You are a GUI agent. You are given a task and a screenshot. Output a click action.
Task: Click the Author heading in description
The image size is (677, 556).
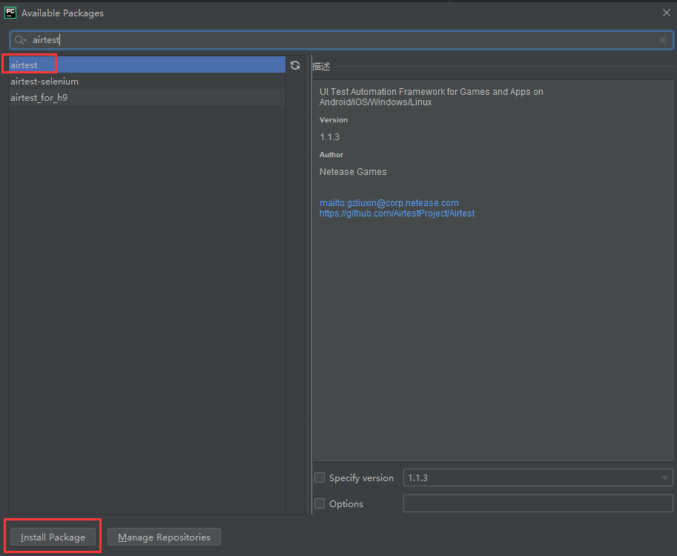pos(331,154)
